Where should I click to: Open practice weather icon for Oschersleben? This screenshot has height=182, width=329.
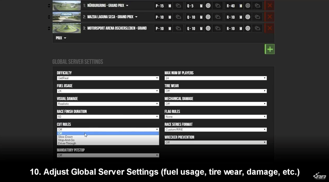[178, 28]
